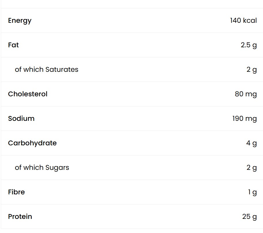The image size is (263, 233).
Task: Select the 25 g protein value
Action: click(x=249, y=217)
